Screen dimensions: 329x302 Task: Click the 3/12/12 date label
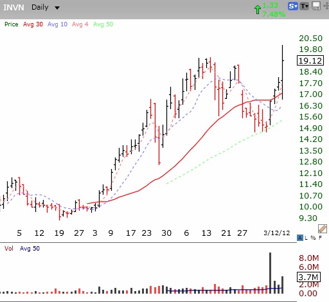pyautogui.click(x=276, y=233)
